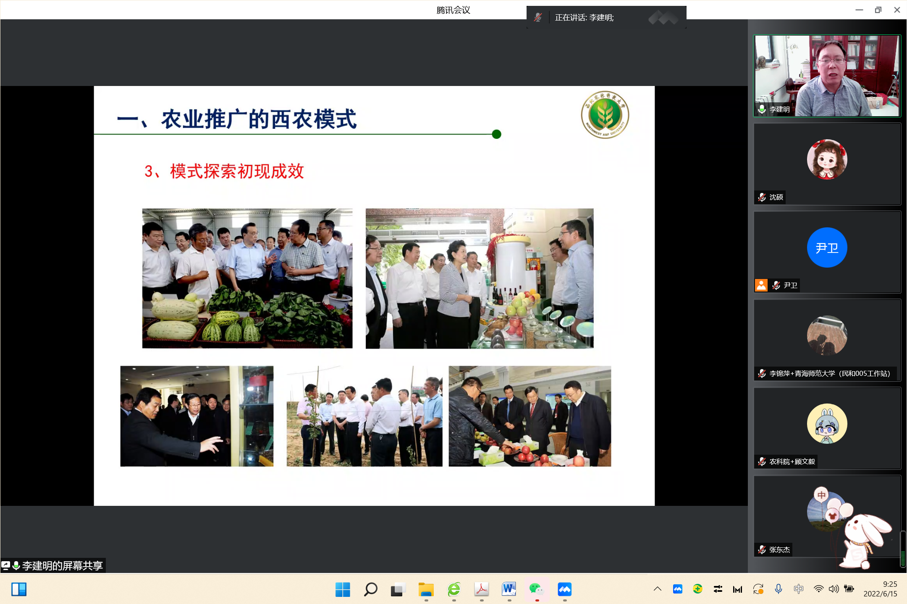This screenshot has height=604, width=907.
Task: Open the green e browser on taskbar
Action: click(454, 589)
